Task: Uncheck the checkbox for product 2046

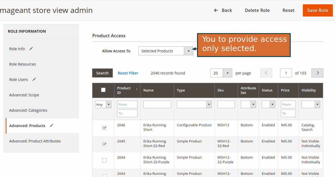Action: coord(104,128)
